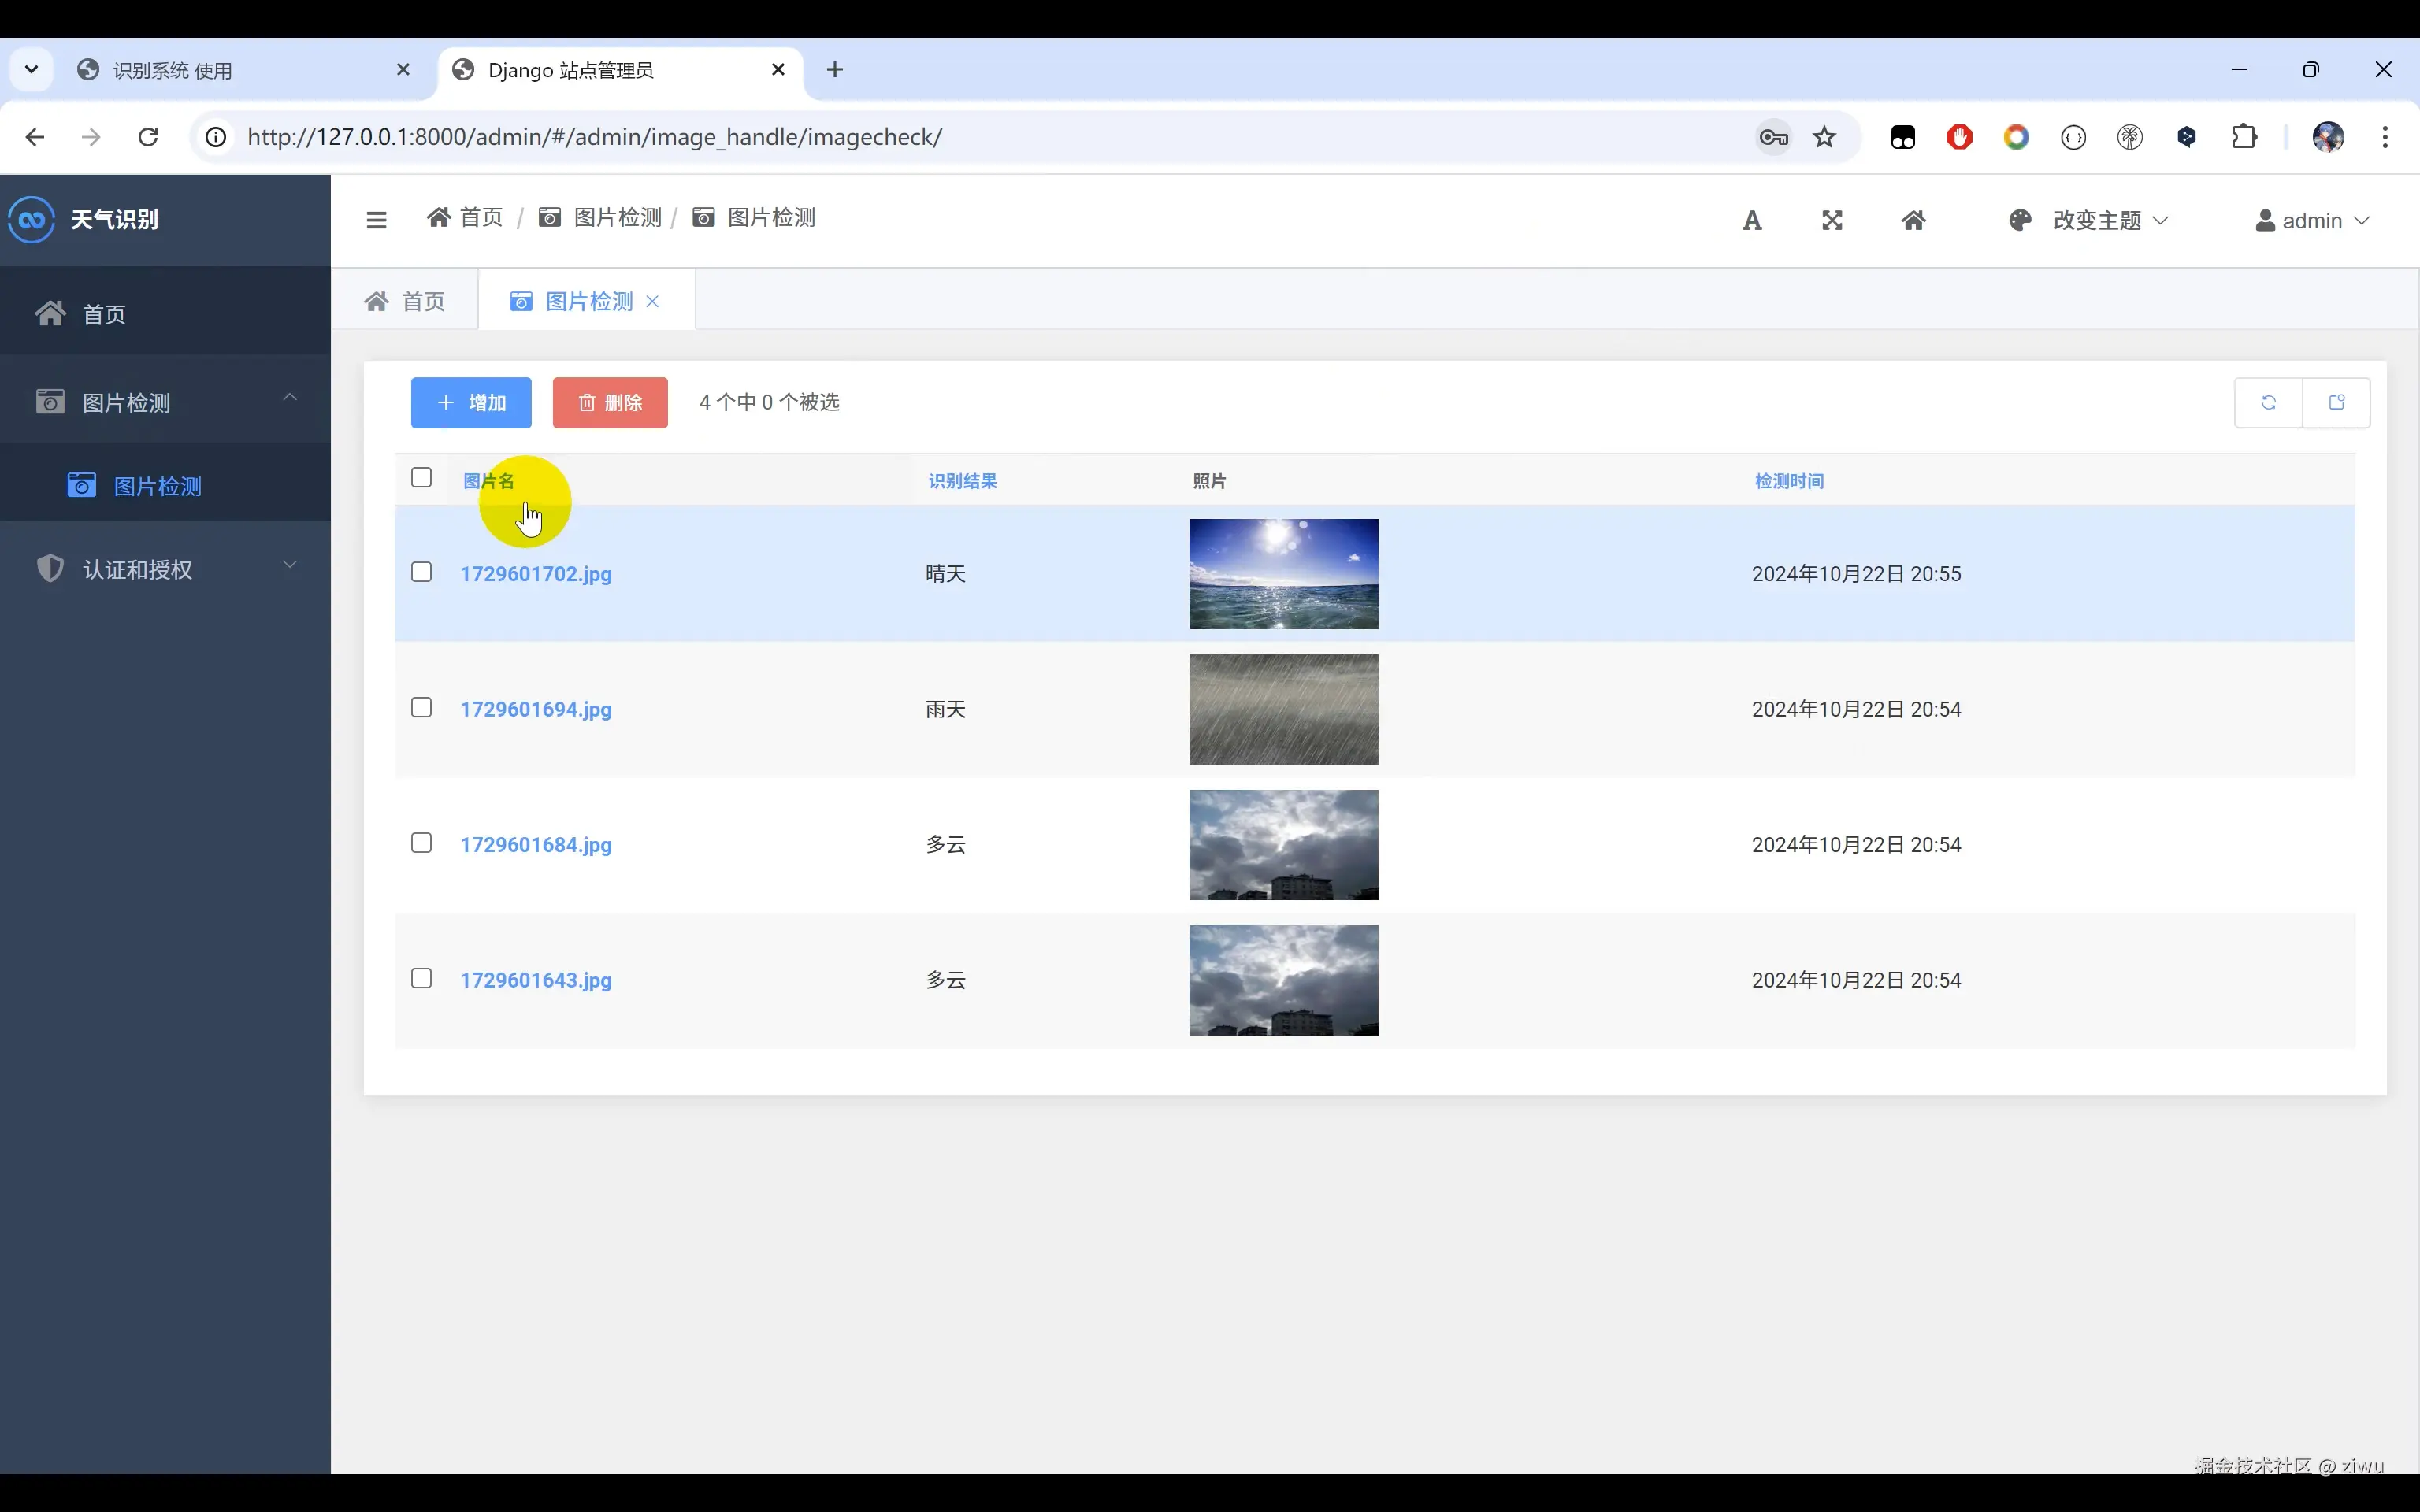Click the refresh icon in the table toolbar
This screenshot has width=2420, height=1512.
pyautogui.click(x=2268, y=403)
